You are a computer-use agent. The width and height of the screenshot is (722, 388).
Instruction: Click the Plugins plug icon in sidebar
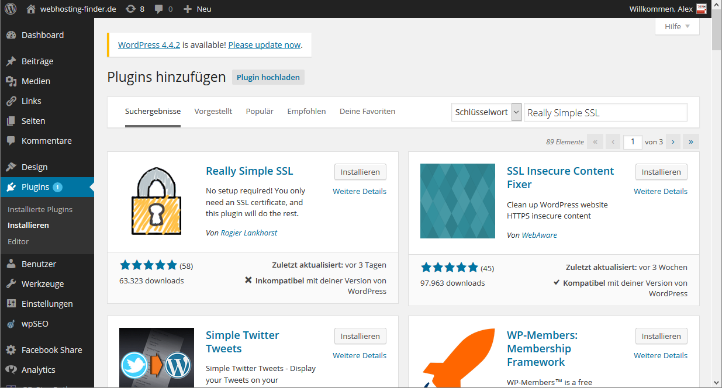coord(11,187)
